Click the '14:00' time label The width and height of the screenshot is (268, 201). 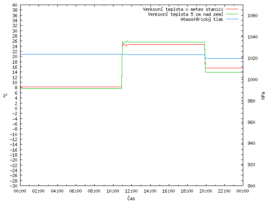tap(150, 191)
